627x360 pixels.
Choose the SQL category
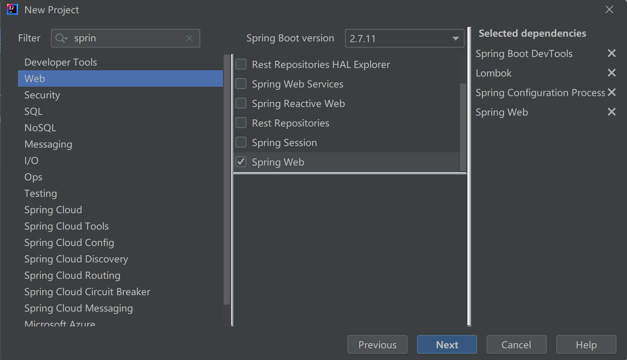120,111
